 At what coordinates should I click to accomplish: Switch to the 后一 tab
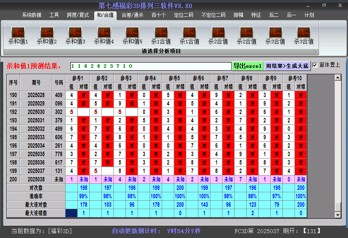click(x=291, y=15)
